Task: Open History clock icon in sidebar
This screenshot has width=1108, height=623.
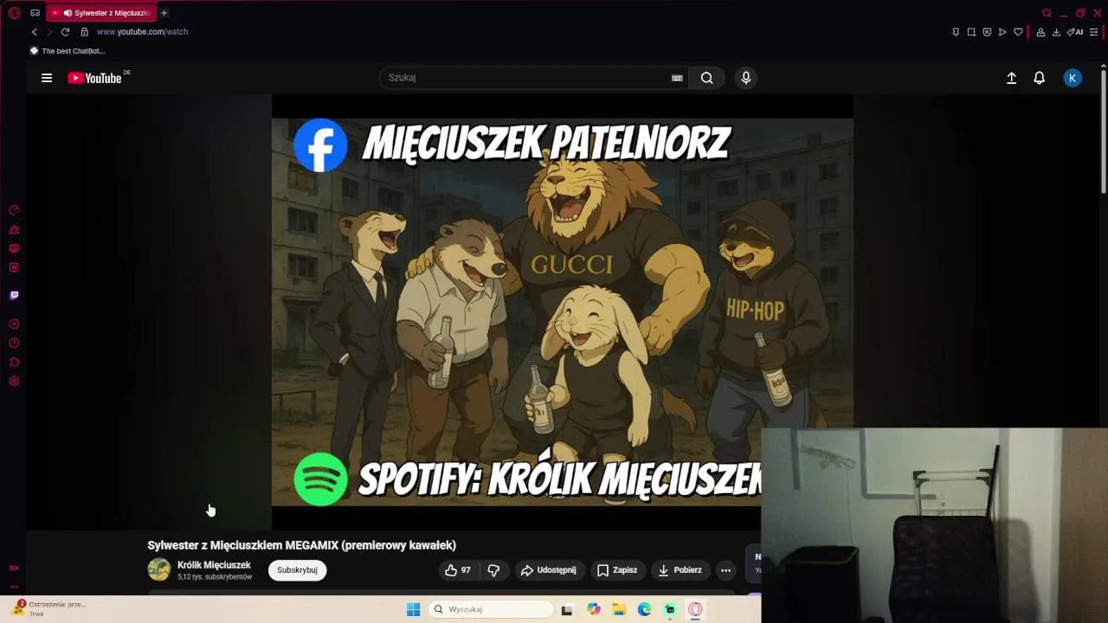Action: tap(14, 343)
